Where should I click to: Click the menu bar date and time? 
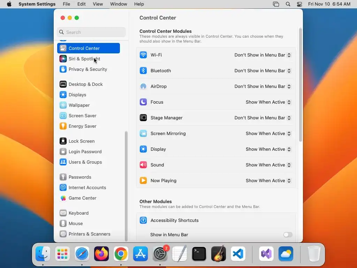pyautogui.click(x=329, y=4)
